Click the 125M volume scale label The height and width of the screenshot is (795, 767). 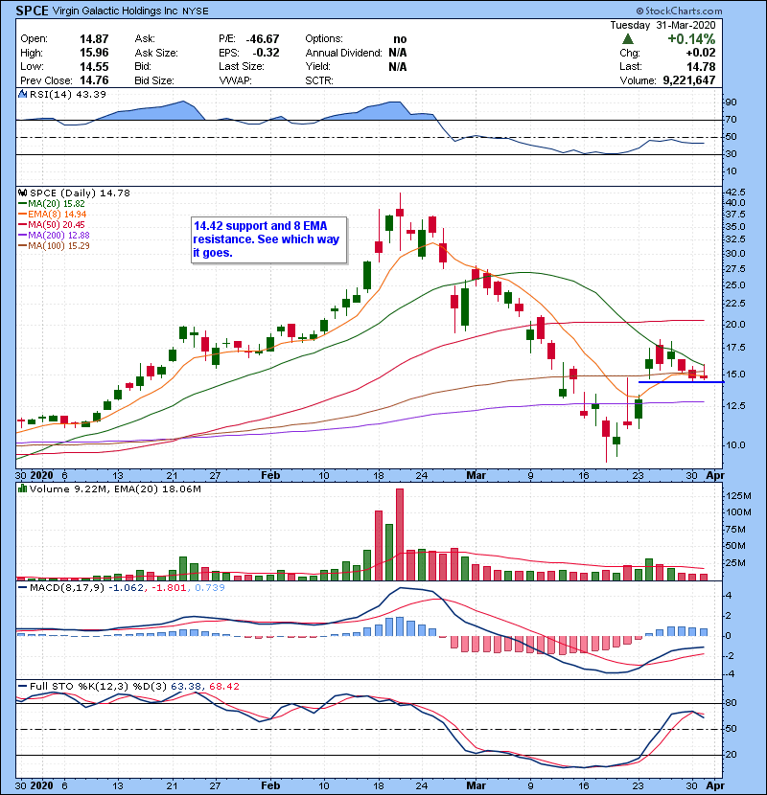click(x=738, y=496)
